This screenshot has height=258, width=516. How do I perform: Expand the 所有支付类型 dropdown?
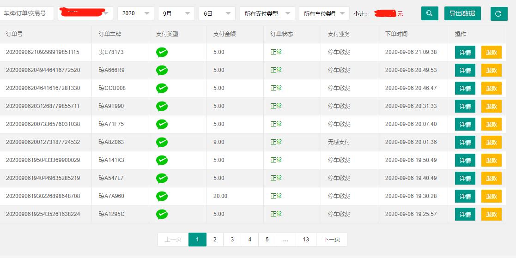267,13
